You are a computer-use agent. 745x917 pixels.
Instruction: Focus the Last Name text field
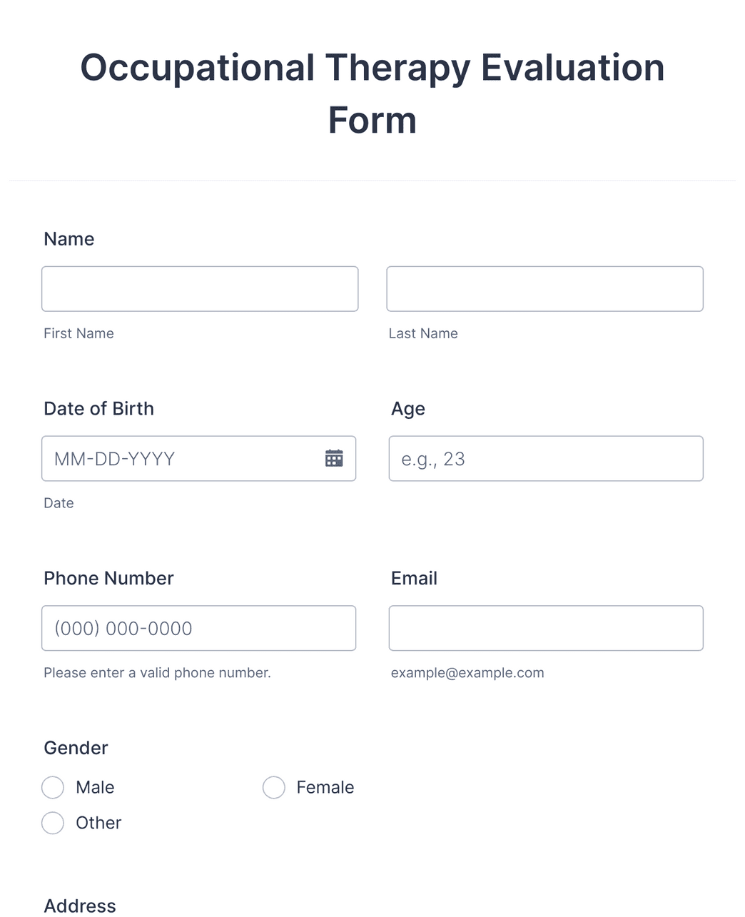tap(544, 289)
